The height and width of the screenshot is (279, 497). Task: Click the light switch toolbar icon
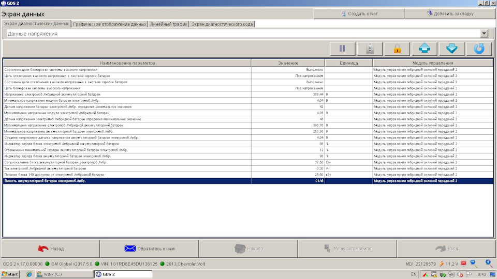370,49
